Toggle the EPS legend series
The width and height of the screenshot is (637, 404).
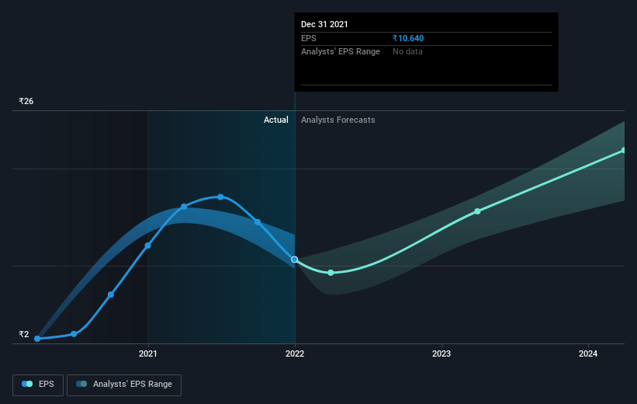(x=38, y=385)
